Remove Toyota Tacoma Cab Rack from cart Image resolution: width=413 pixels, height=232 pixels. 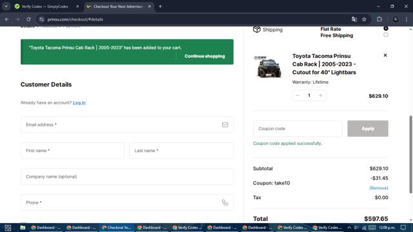click(x=385, y=55)
